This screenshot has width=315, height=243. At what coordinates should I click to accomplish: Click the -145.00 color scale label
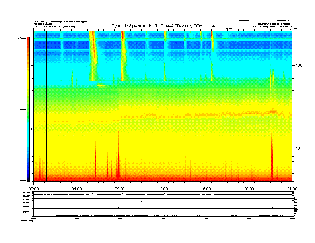[22, 110]
